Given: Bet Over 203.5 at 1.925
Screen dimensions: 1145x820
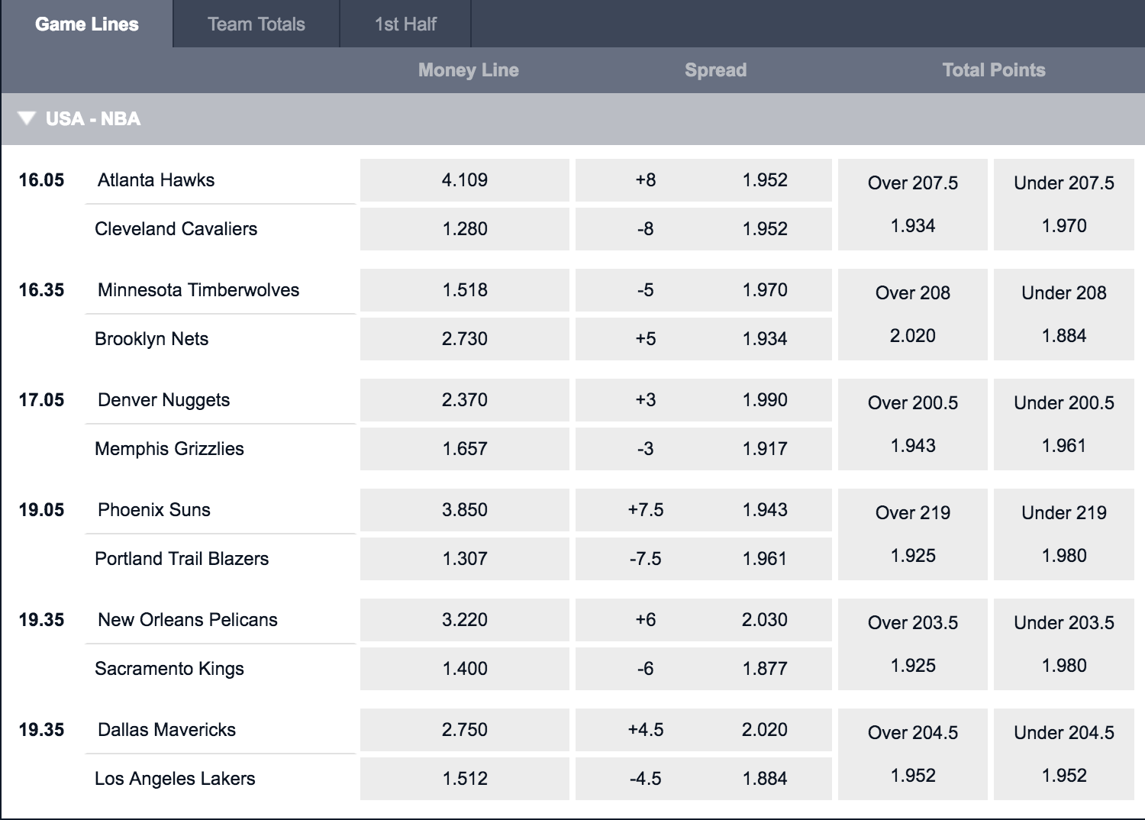Looking at the screenshot, I should pyautogui.click(x=913, y=644).
